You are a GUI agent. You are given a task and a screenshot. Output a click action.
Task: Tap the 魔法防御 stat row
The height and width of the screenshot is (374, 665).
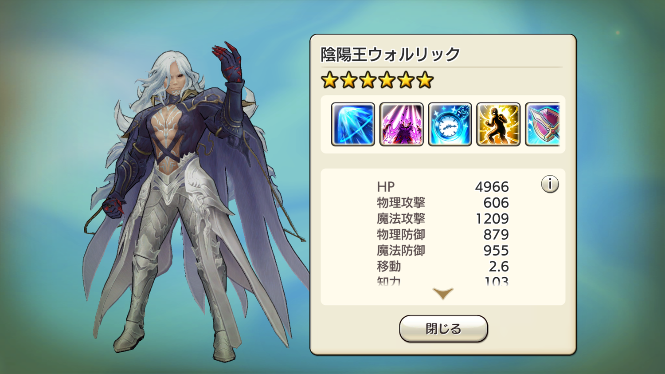pos(443,251)
